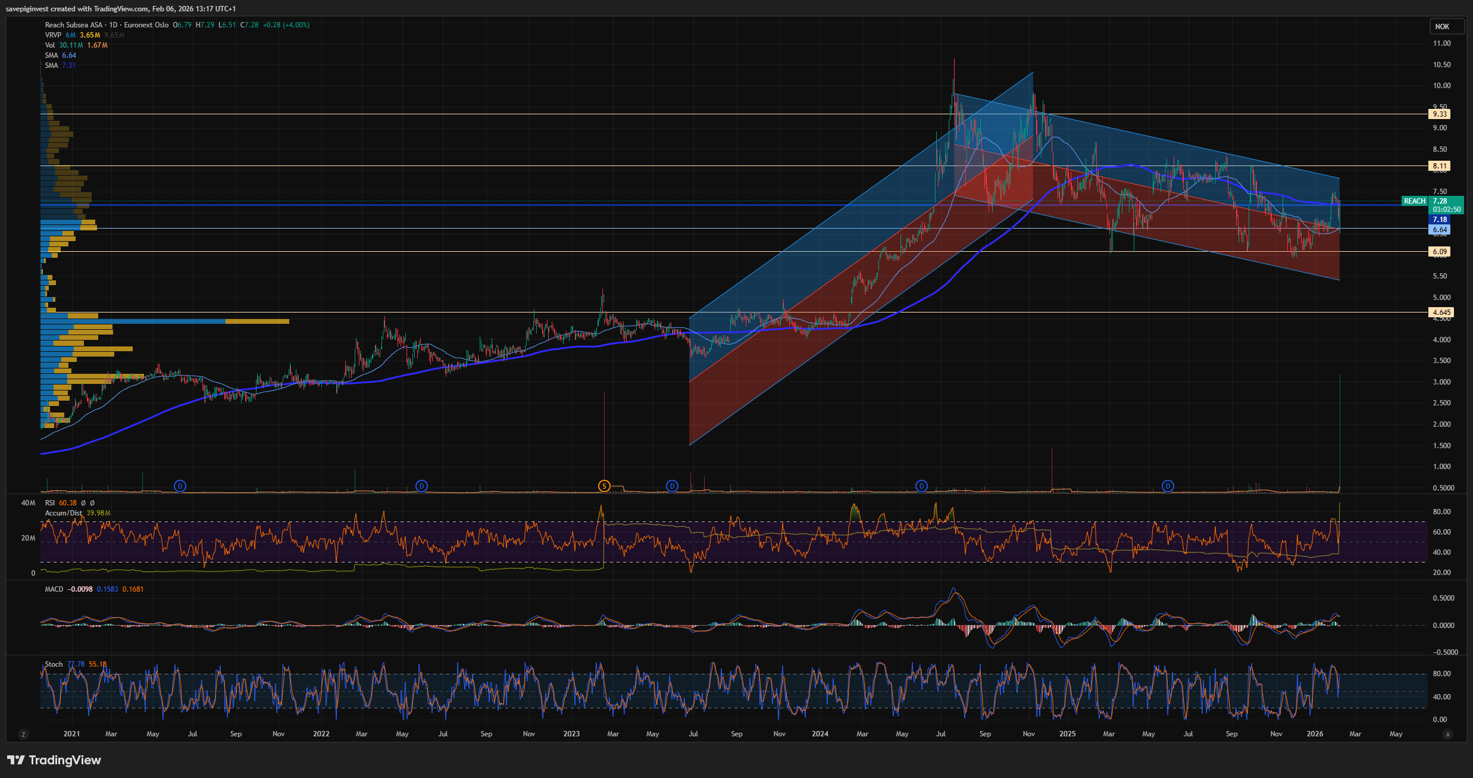This screenshot has height=778, width=1473.
Task: Toggle the A auto-scale button
Action: 1448,734
